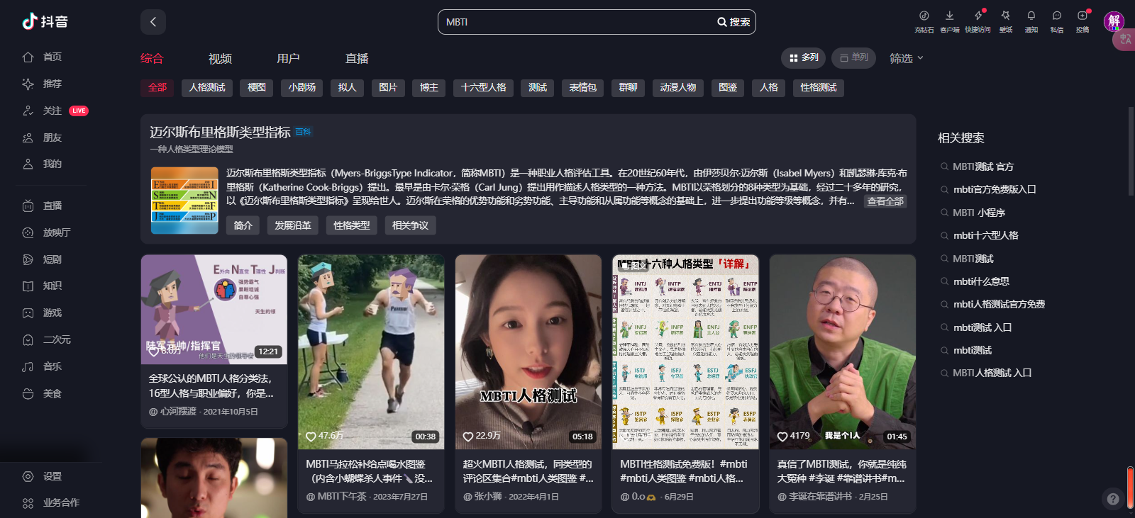Open the 简介 encyclopedia section
This screenshot has width=1135, height=518.
click(243, 225)
